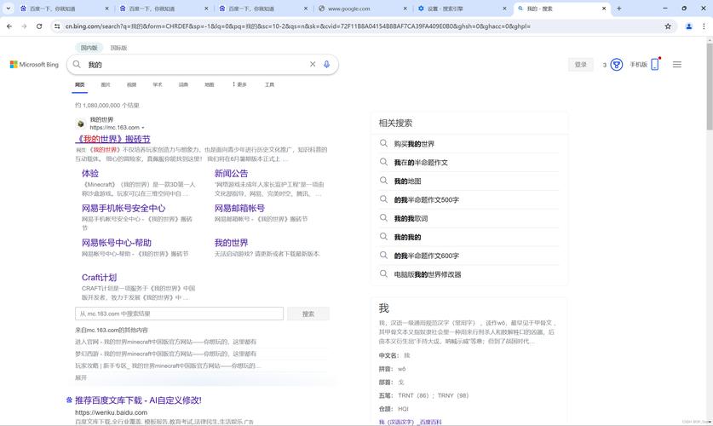The width and height of the screenshot is (713, 426).
Task: Expand the 更多 tab menu
Action: coord(239,84)
